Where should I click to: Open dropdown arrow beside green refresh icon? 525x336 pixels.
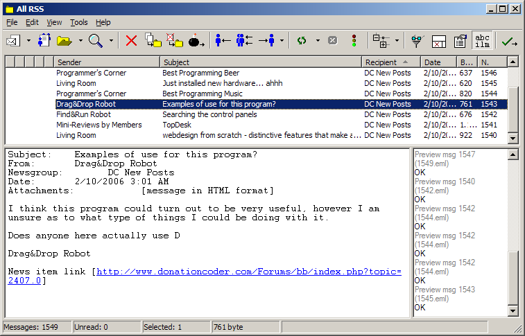click(318, 41)
